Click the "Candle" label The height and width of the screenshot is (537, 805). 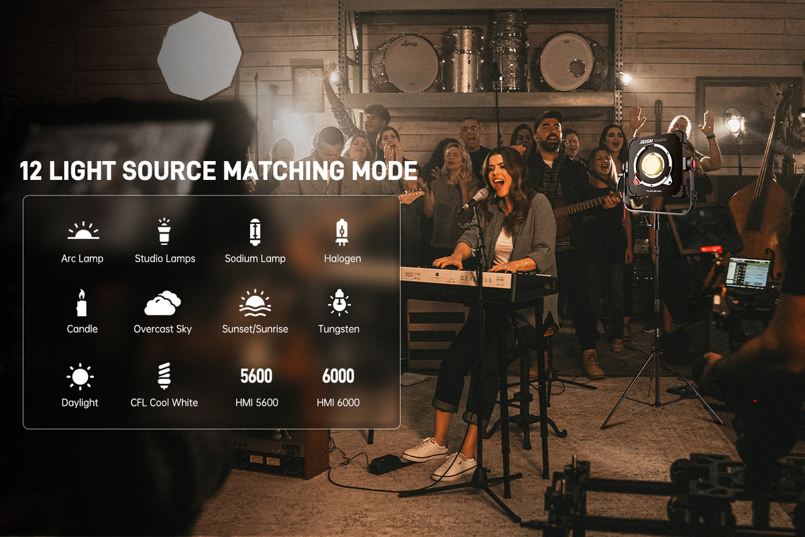tap(82, 329)
